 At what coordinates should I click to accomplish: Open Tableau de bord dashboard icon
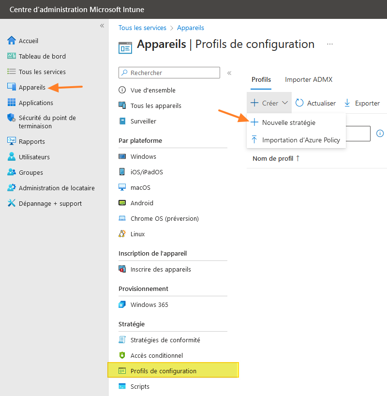click(x=12, y=56)
